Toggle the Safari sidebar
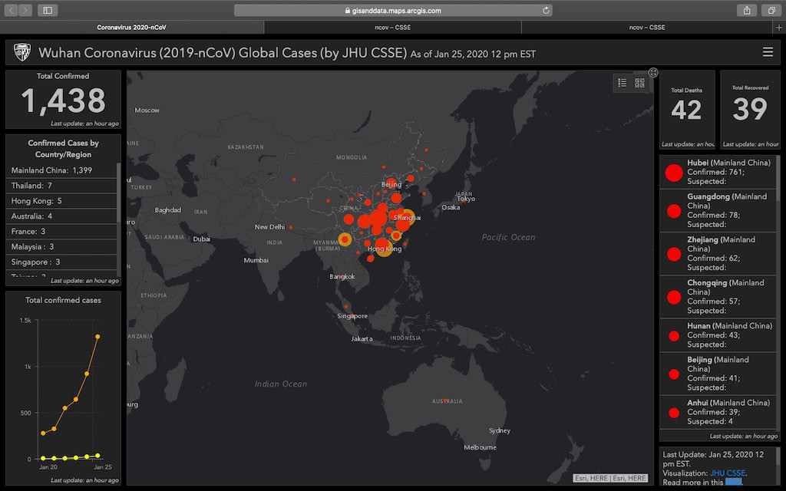The height and width of the screenshot is (491, 786). pos(48,10)
